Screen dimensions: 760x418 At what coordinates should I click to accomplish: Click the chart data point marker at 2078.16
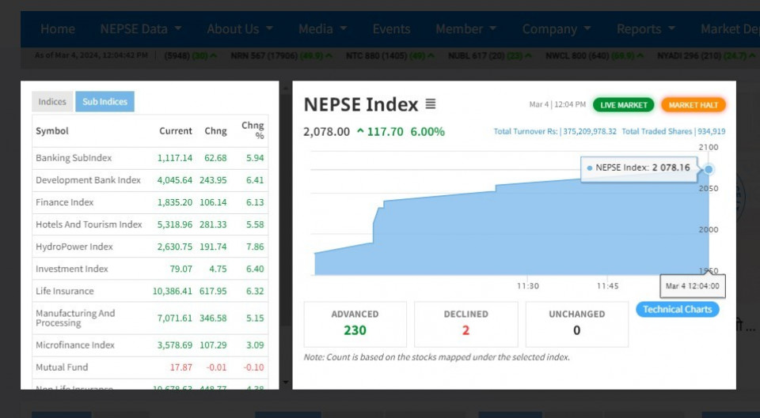click(x=709, y=169)
